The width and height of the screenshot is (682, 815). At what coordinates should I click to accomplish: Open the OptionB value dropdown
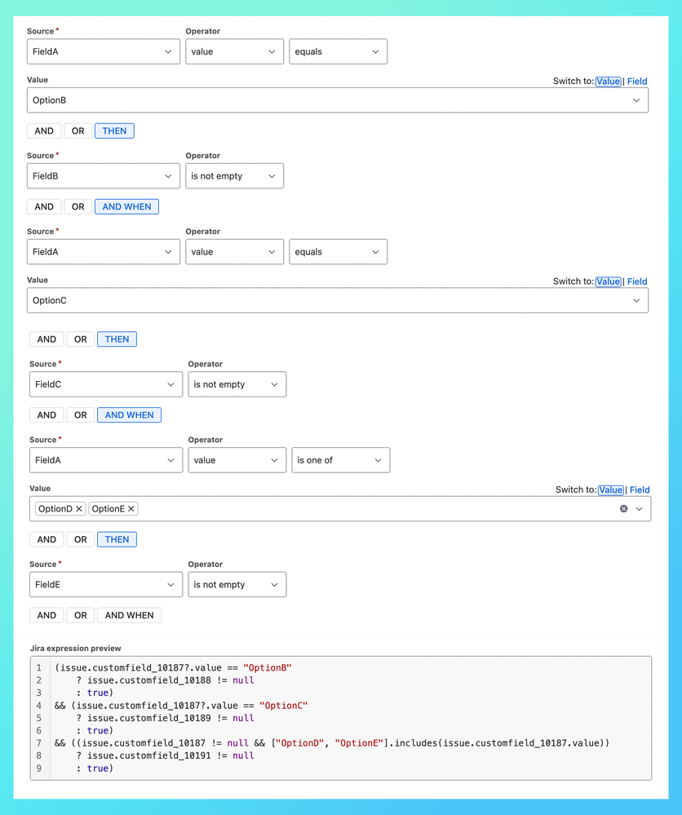click(338, 100)
